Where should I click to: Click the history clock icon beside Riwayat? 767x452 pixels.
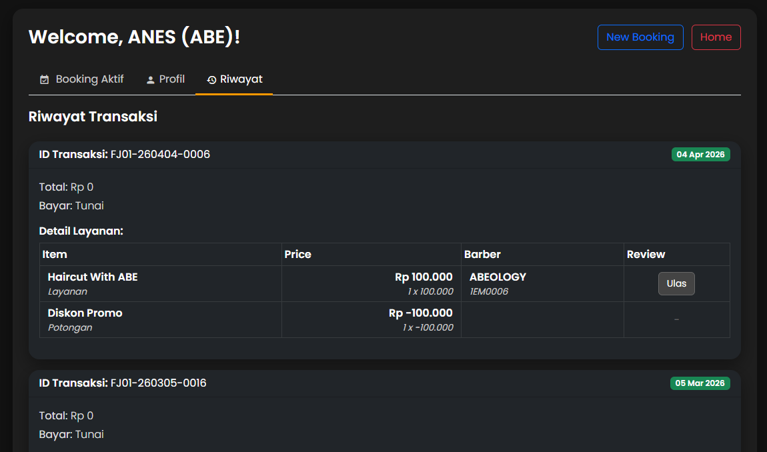212,80
